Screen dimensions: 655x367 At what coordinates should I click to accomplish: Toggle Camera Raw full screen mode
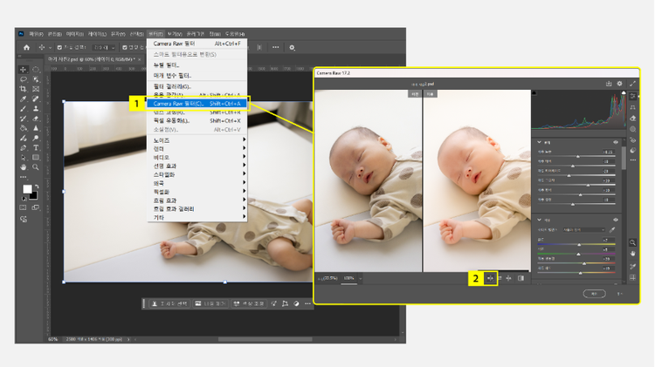pos(632,84)
